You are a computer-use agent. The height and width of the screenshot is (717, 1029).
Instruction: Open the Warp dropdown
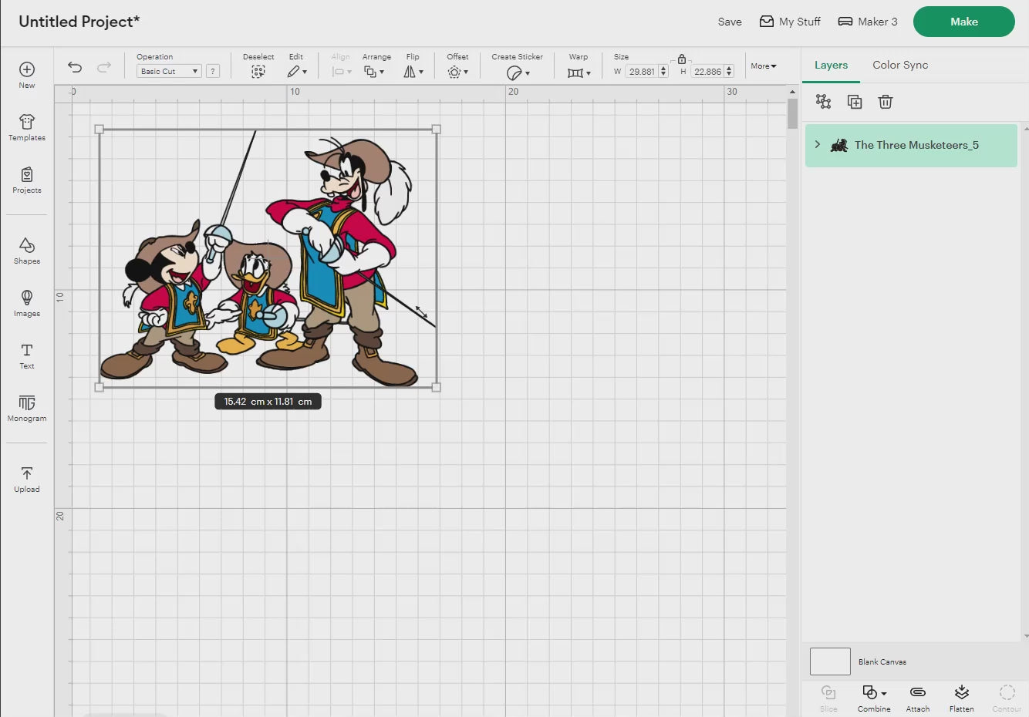(x=579, y=72)
